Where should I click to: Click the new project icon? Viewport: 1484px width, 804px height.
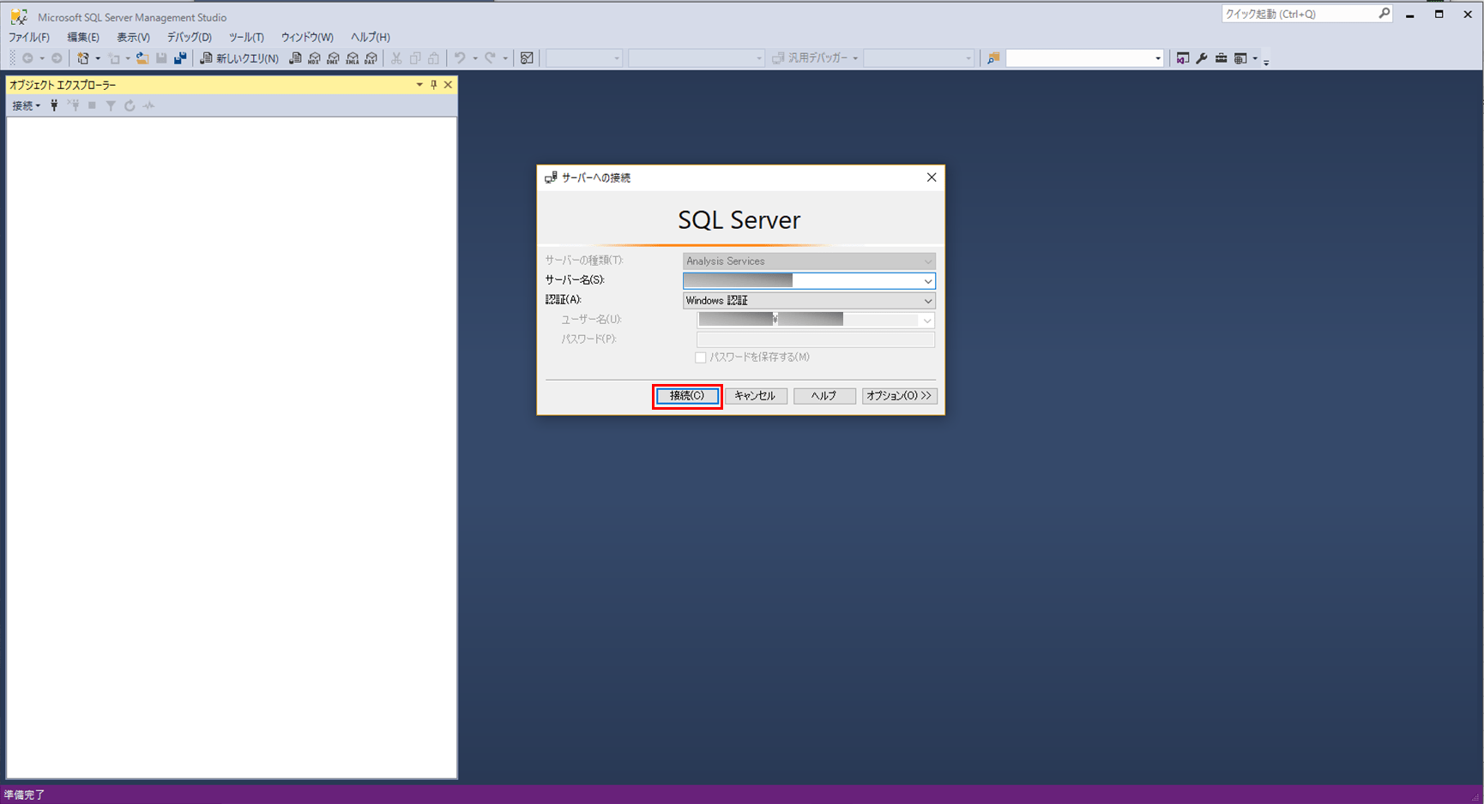point(83,58)
